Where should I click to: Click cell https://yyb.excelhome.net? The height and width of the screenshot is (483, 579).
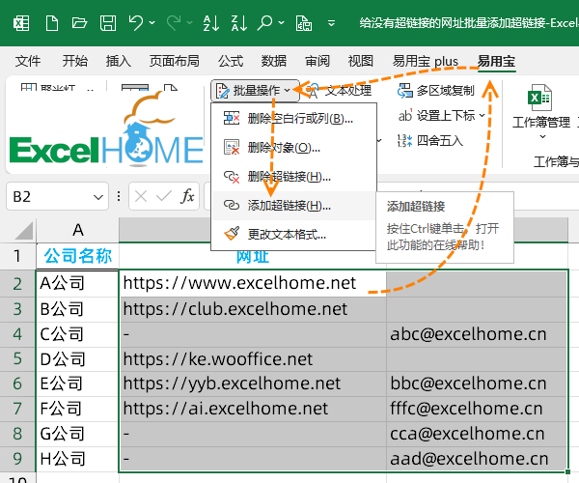[253, 384]
